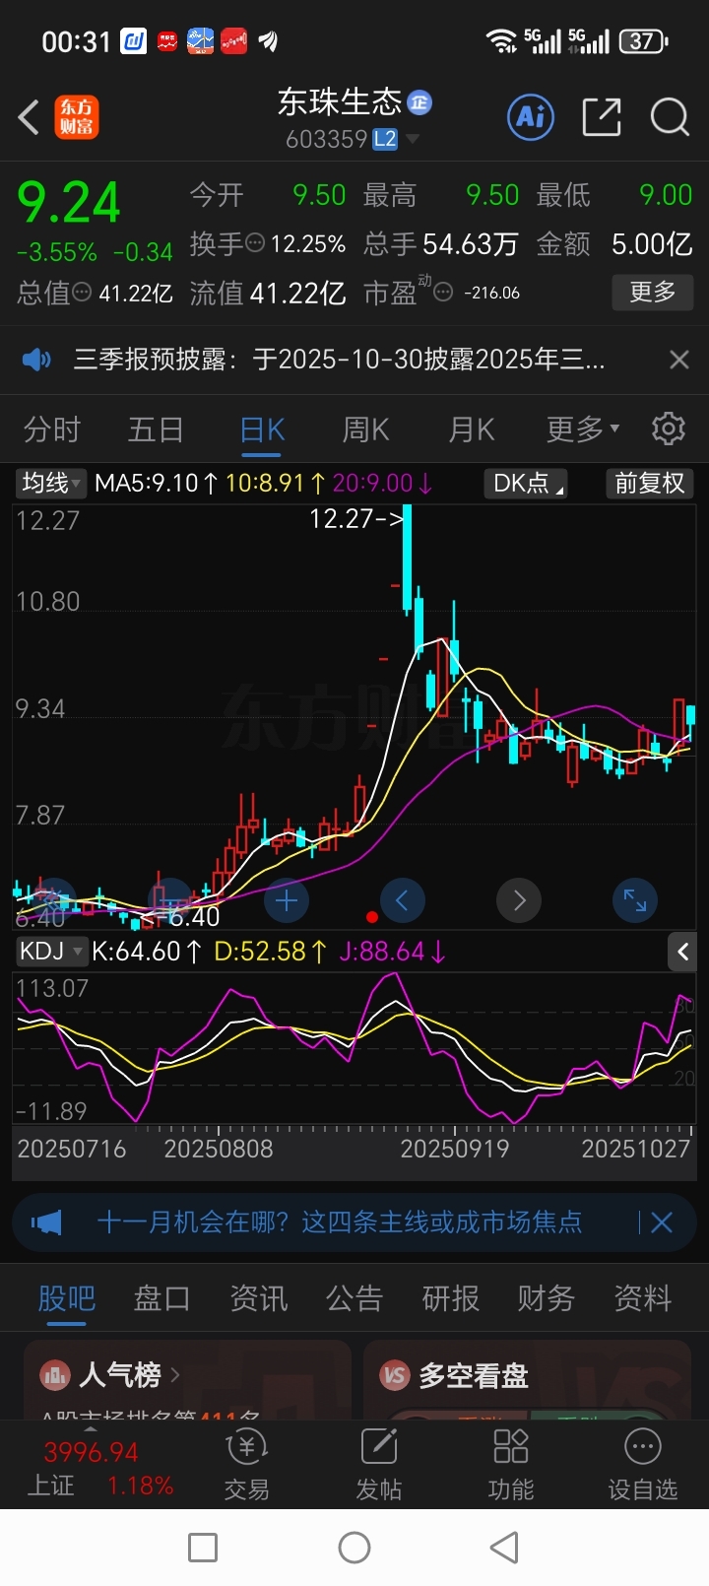Expand chart to fullscreen
This screenshot has height=1586, width=709.
[x=635, y=900]
